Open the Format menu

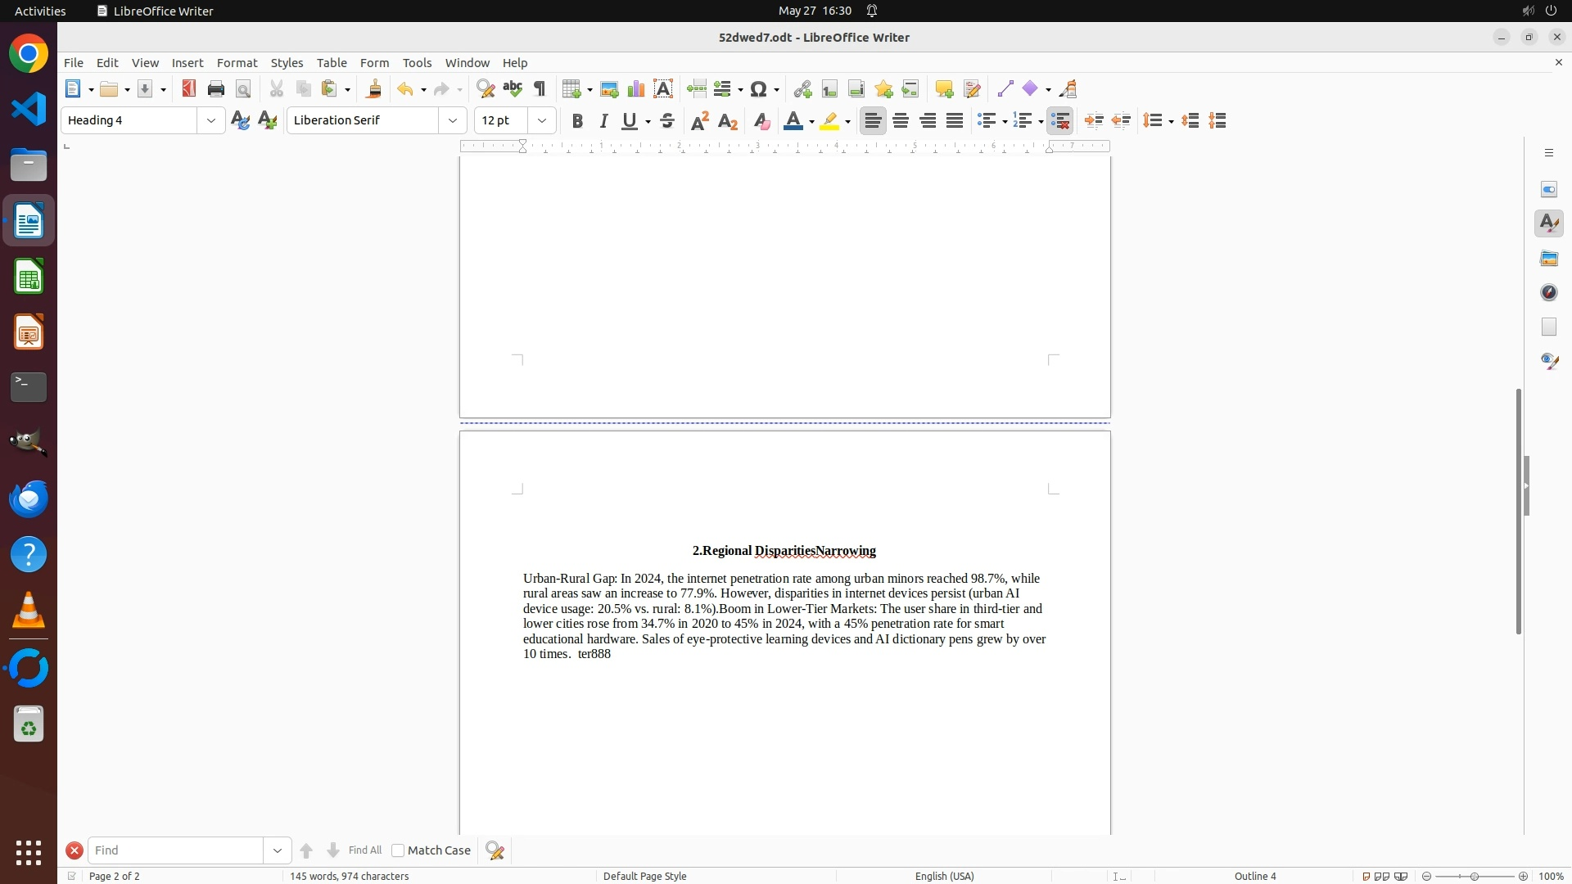[237, 63]
